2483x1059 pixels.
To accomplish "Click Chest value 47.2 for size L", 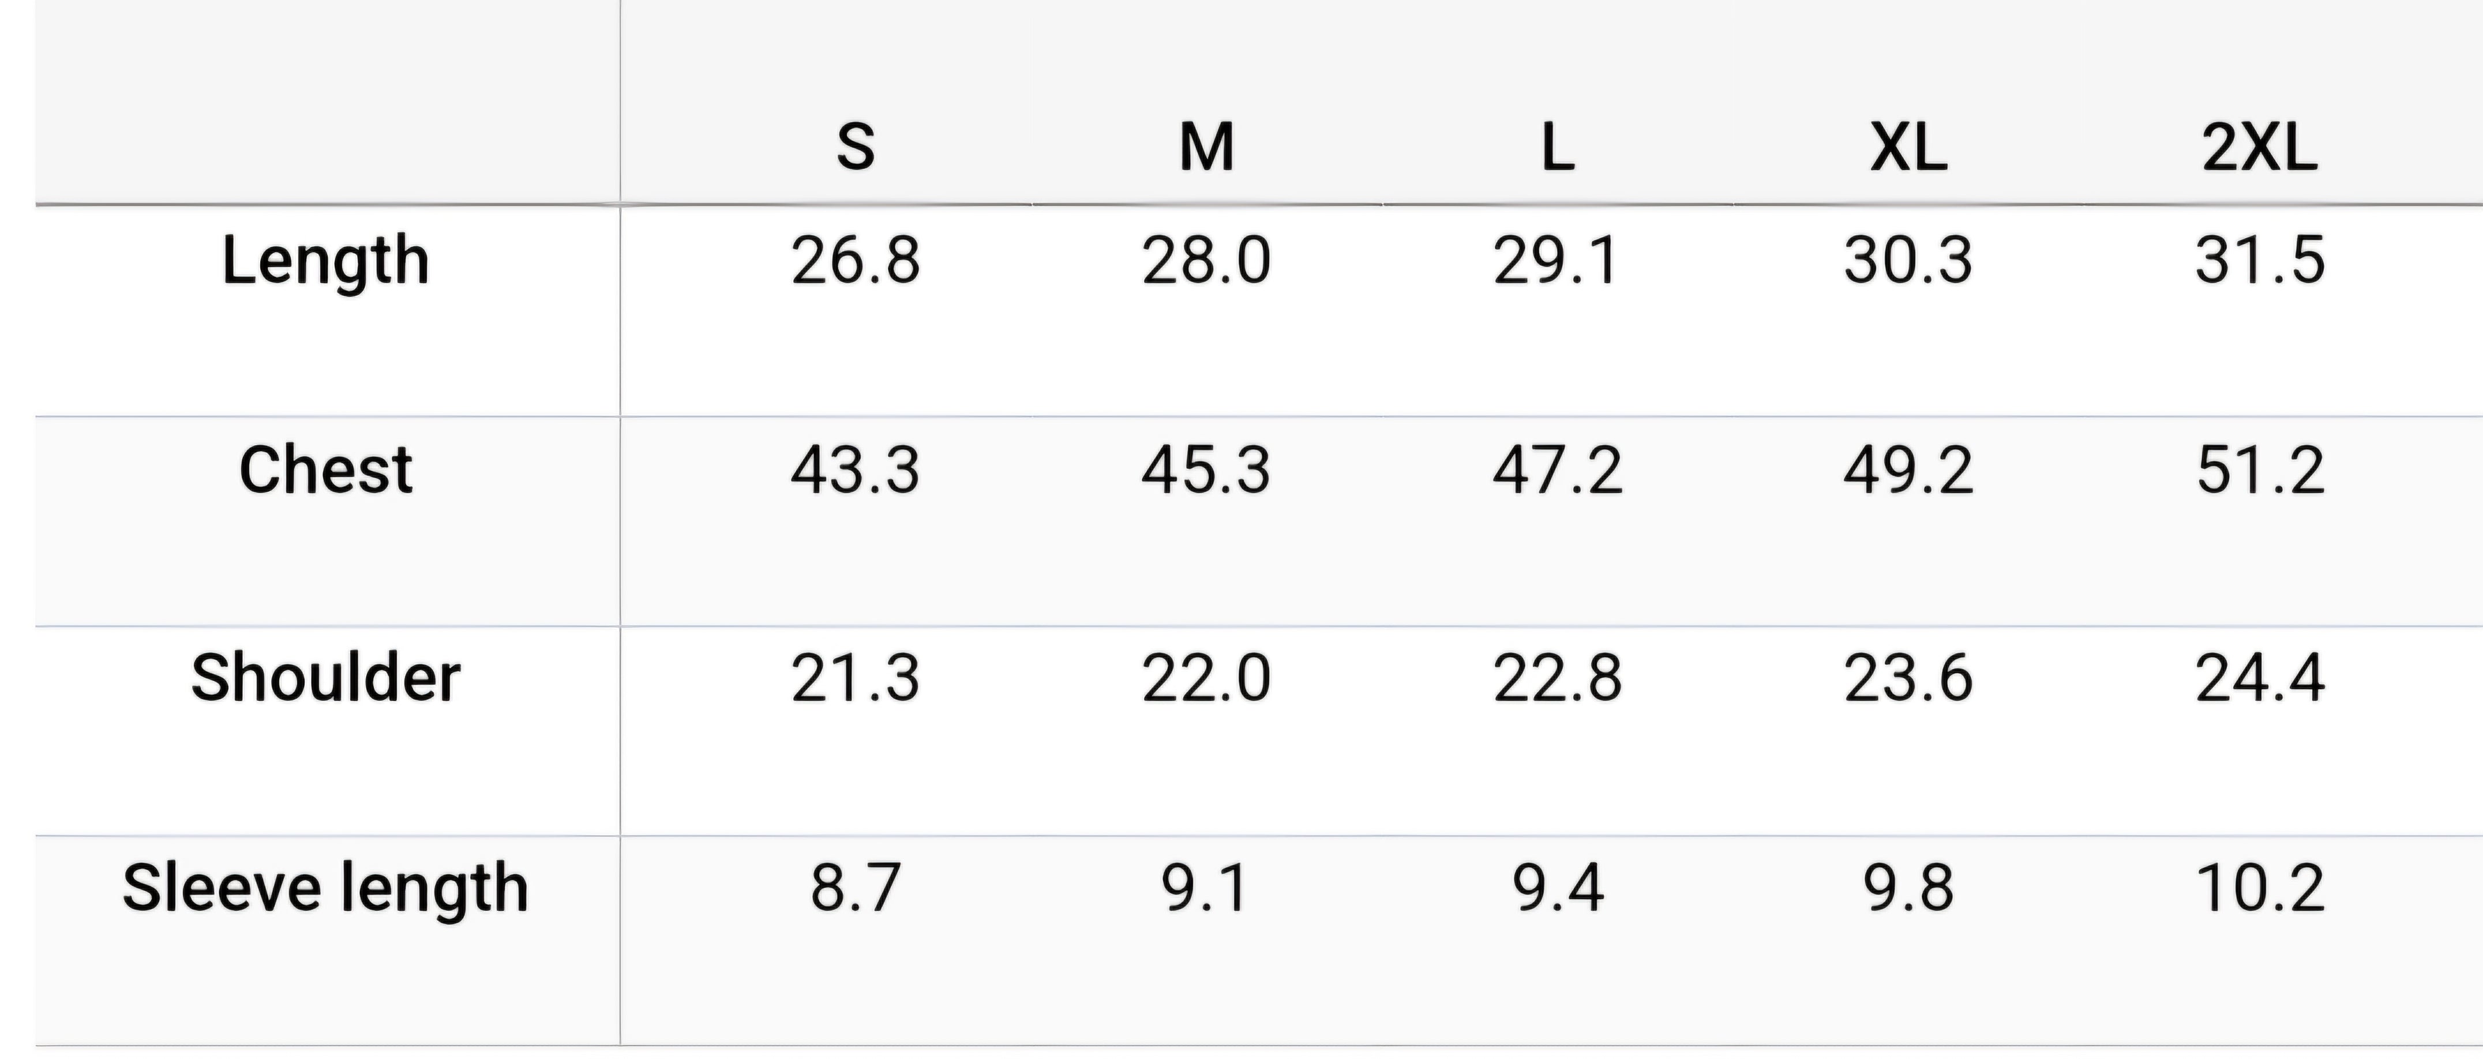I will 1558,470.
